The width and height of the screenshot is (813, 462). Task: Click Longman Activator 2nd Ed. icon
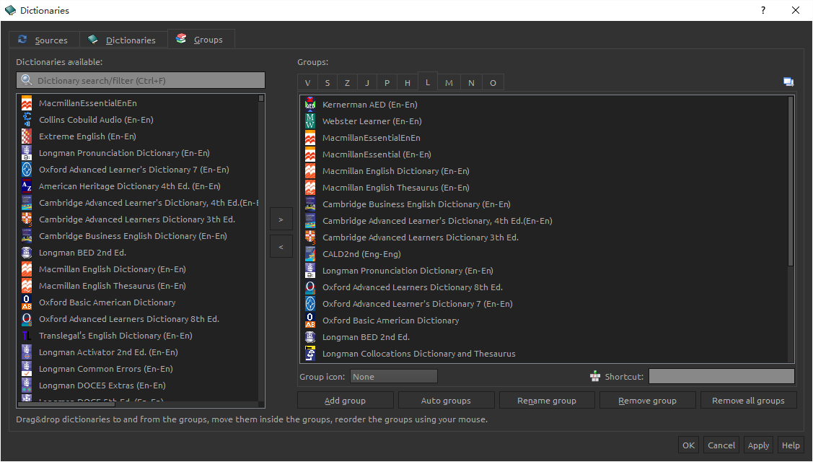(27, 352)
